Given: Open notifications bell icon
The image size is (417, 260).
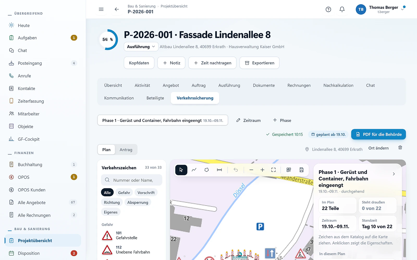Looking at the screenshot, I should tap(342, 9).
